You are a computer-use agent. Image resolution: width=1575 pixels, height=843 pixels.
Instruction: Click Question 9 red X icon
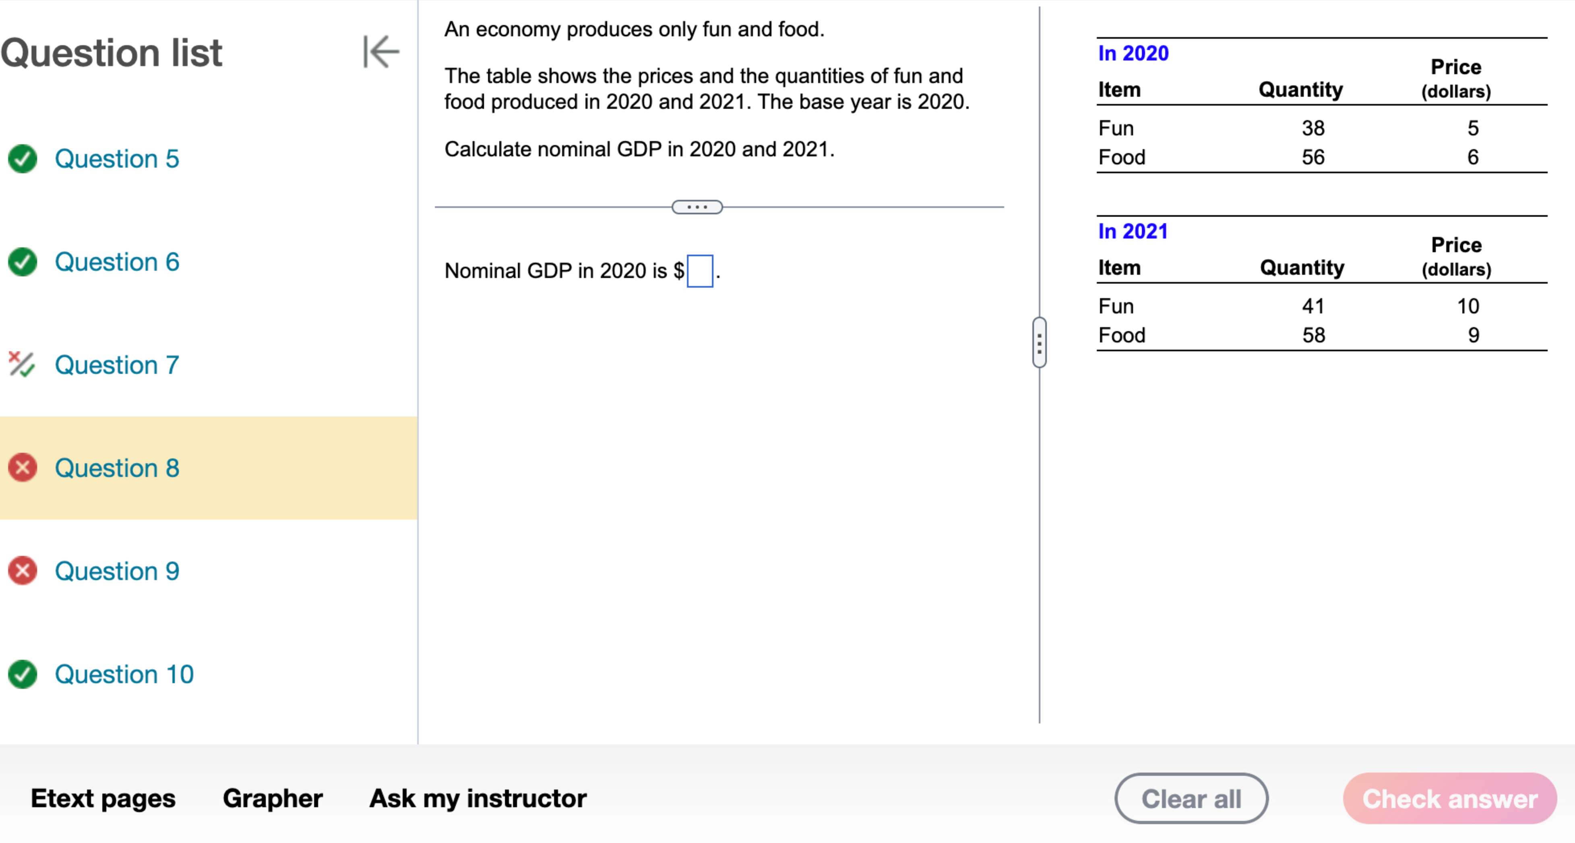click(x=23, y=571)
